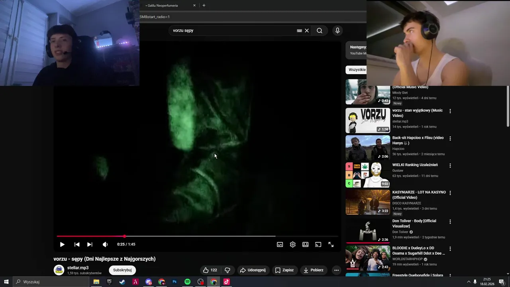Like the video with 122 likes
This screenshot has width=510, height=287.
click(x=210, y=270)
